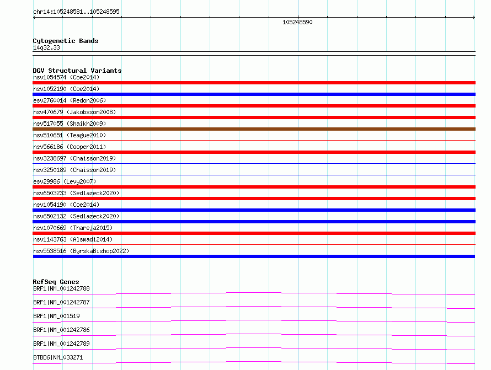Open the nsv1143763 (Alsmadi2014) label
Screen dimensions: 491x370
(x=73, y=239)
